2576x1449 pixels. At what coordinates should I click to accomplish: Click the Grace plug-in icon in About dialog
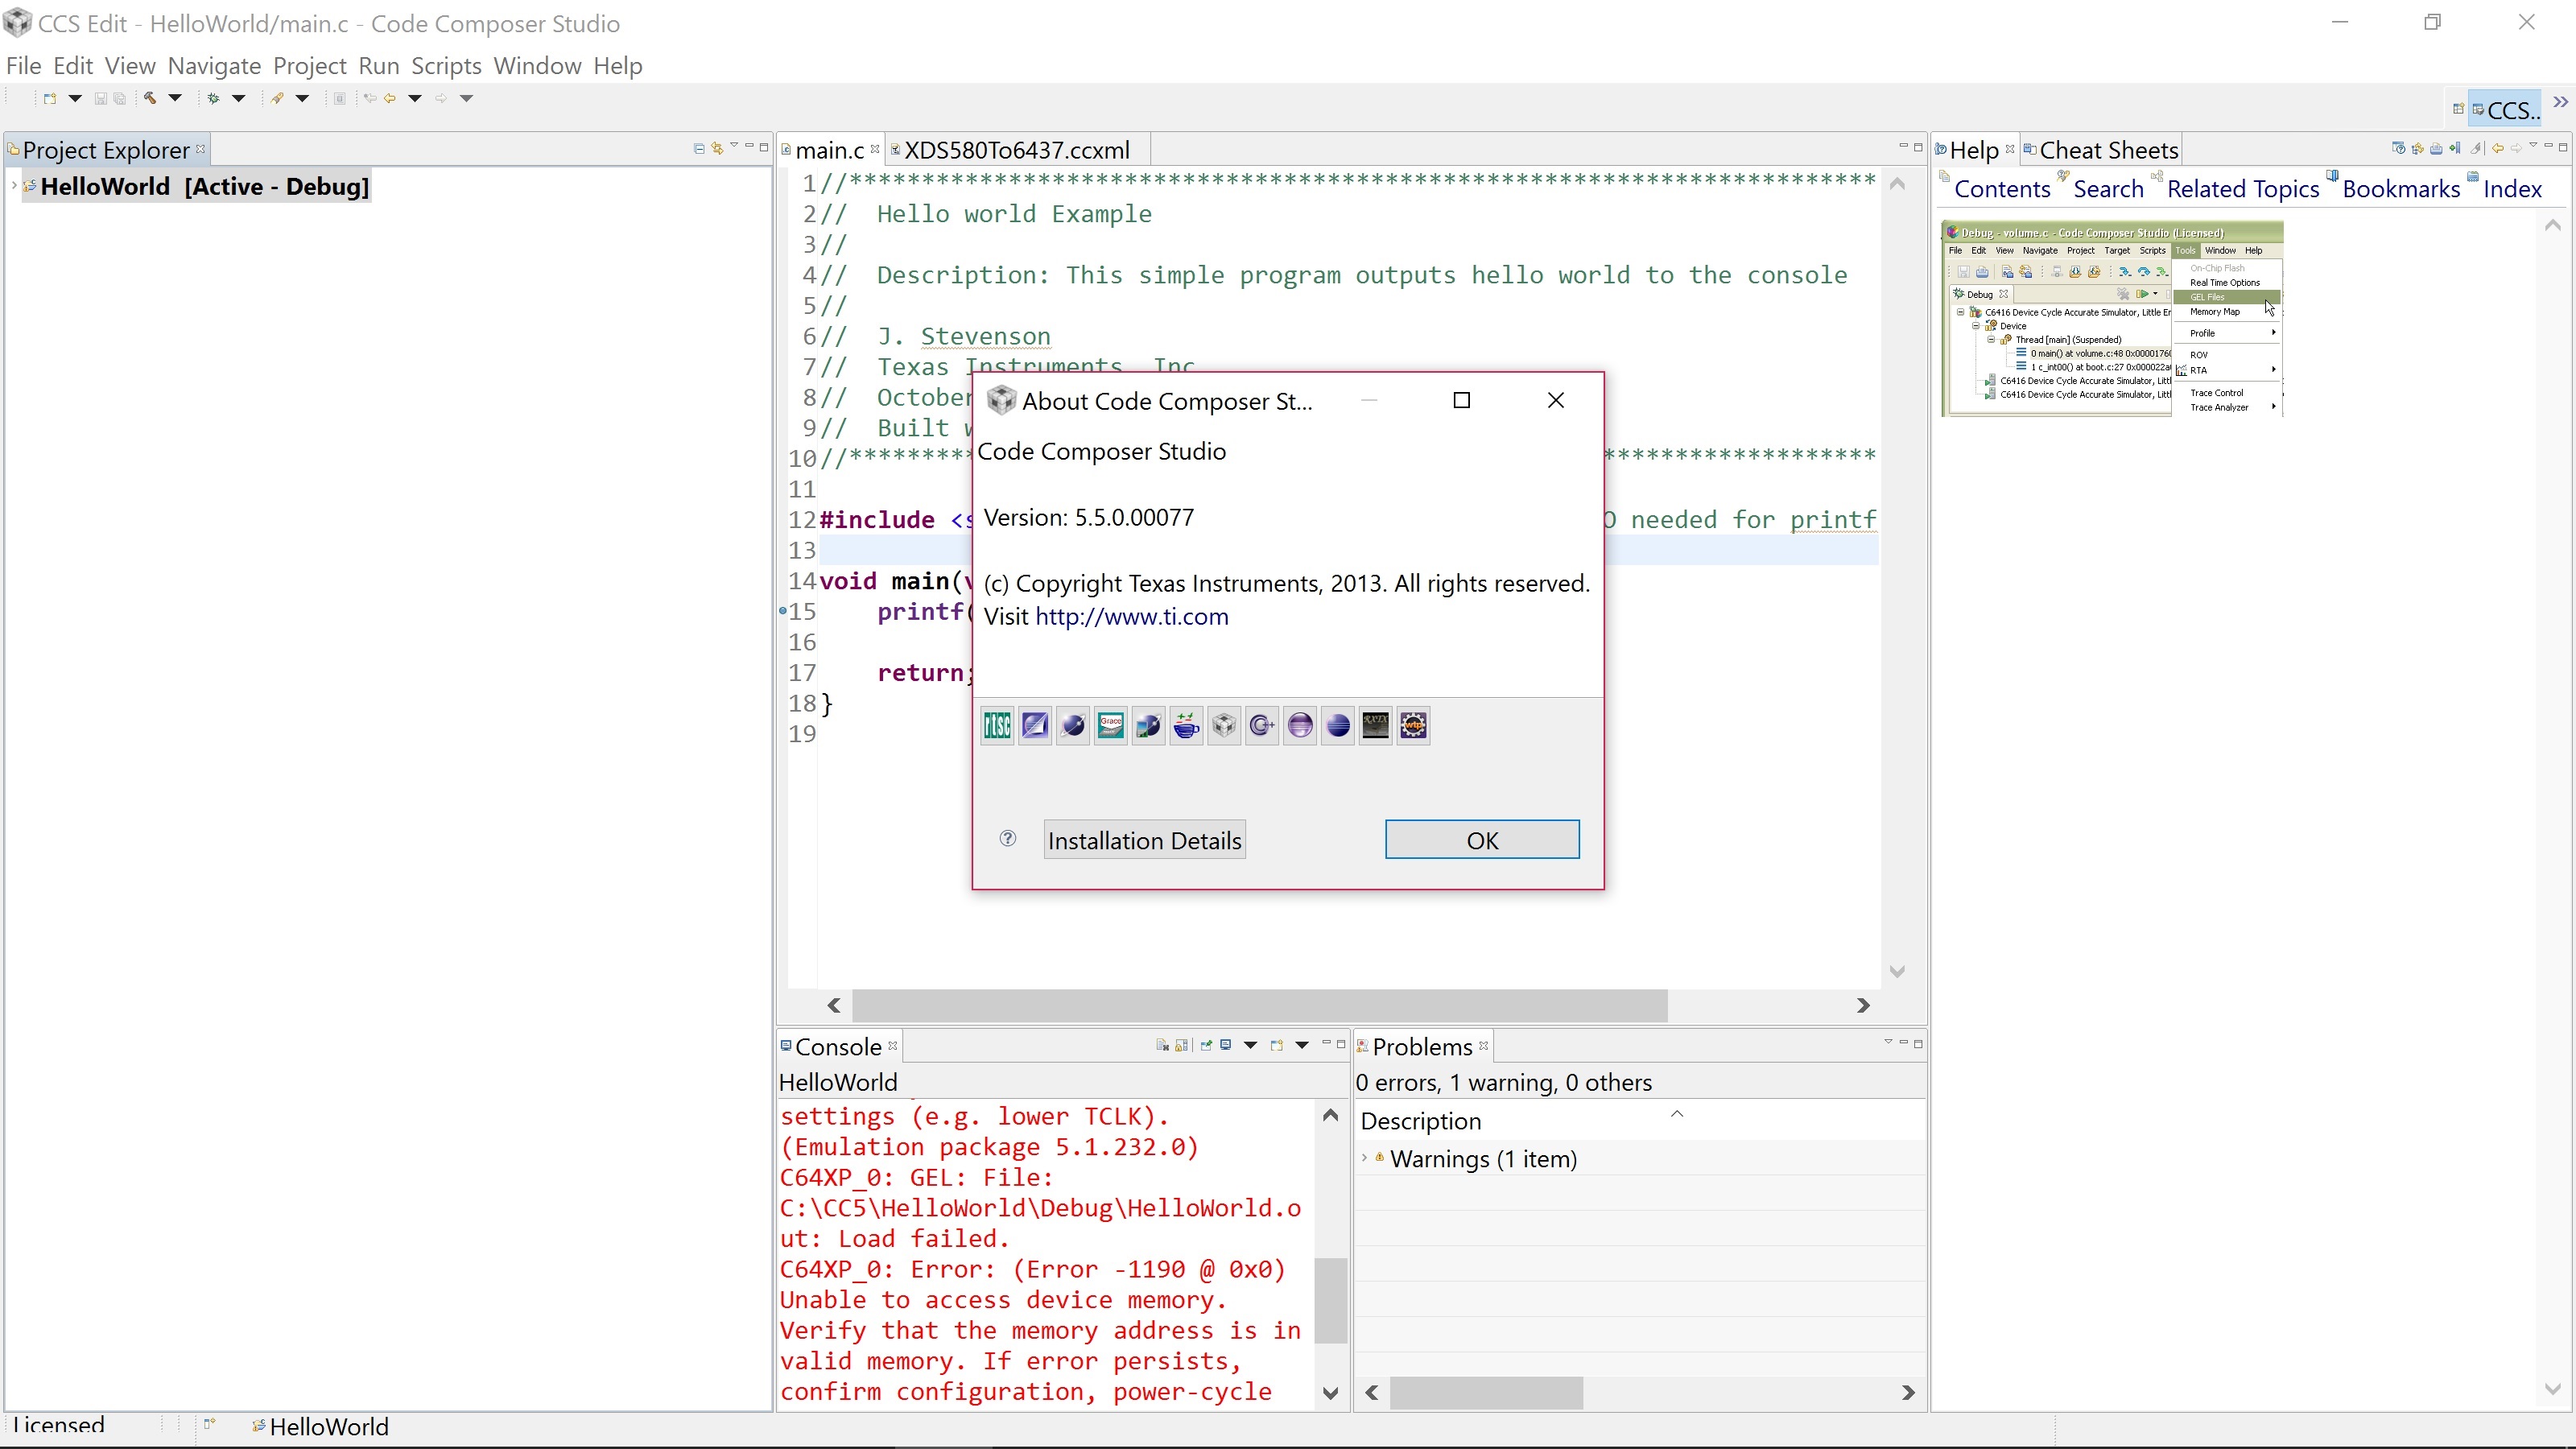coord(1111,725)
